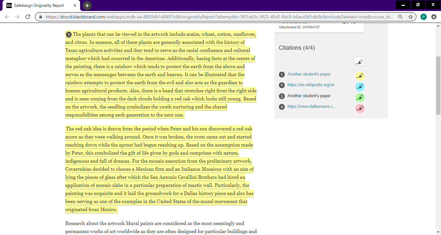Click the citation 1 badge in the text

pyautogui.click(x=68, y=35)
